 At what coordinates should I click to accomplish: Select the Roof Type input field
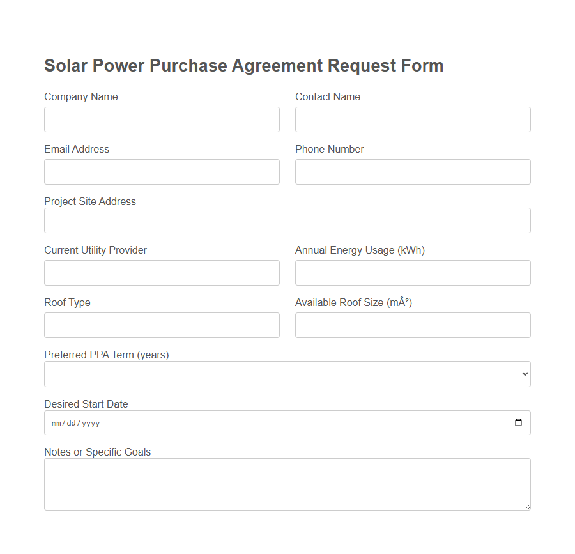coord(162,325)
